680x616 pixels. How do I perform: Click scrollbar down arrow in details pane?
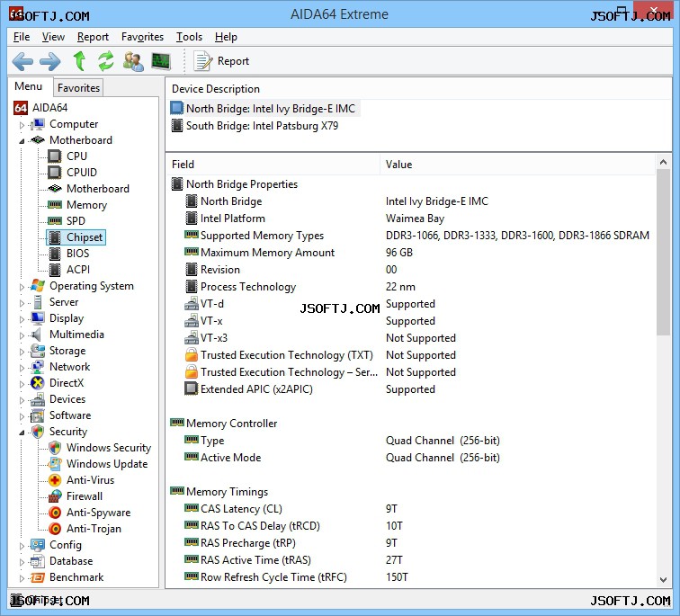[x=663, y=580]
